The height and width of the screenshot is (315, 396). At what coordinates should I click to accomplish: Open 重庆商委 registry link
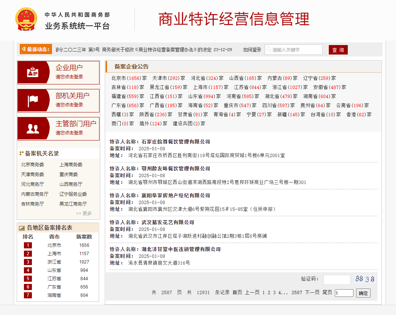(69, 174)
